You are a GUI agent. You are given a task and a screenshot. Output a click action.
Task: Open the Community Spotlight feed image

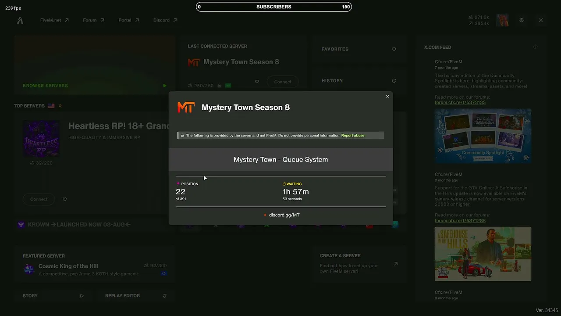483,136
